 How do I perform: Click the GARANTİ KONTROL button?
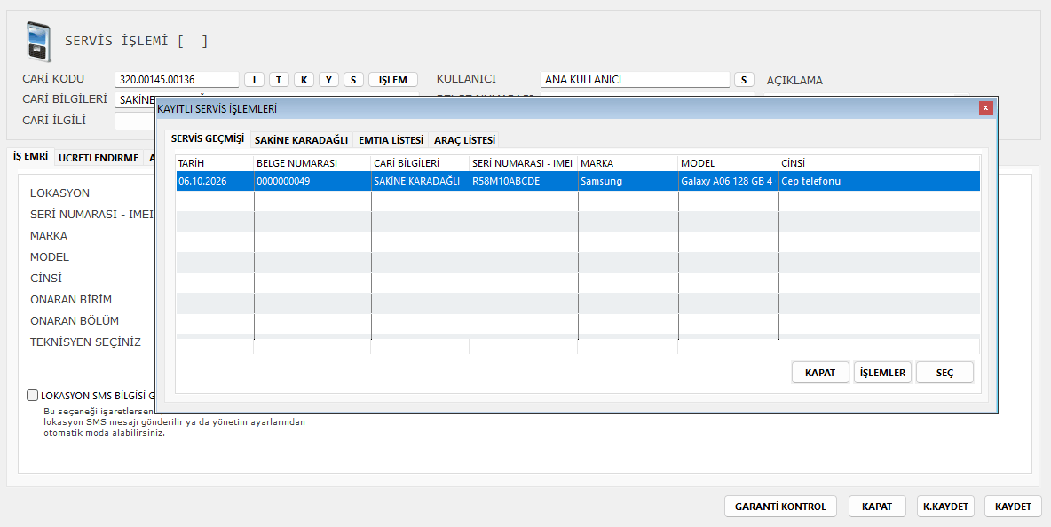(x=780, y=507)
